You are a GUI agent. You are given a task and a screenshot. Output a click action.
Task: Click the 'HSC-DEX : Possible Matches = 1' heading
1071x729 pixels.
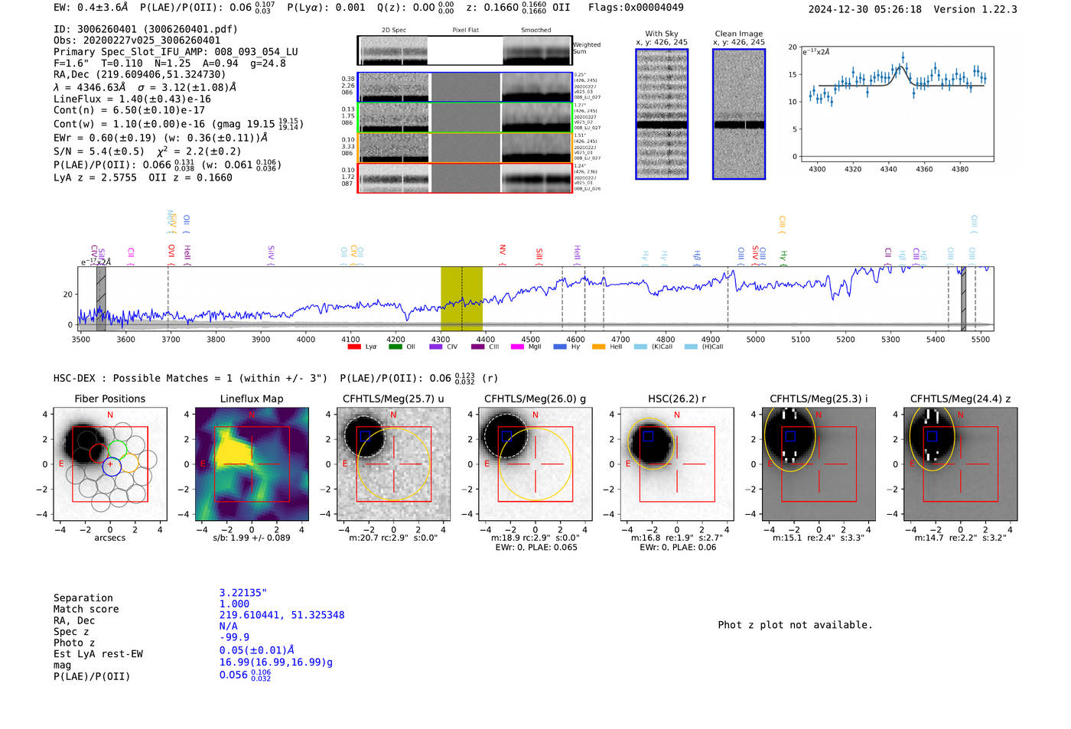tap(143, 378)
